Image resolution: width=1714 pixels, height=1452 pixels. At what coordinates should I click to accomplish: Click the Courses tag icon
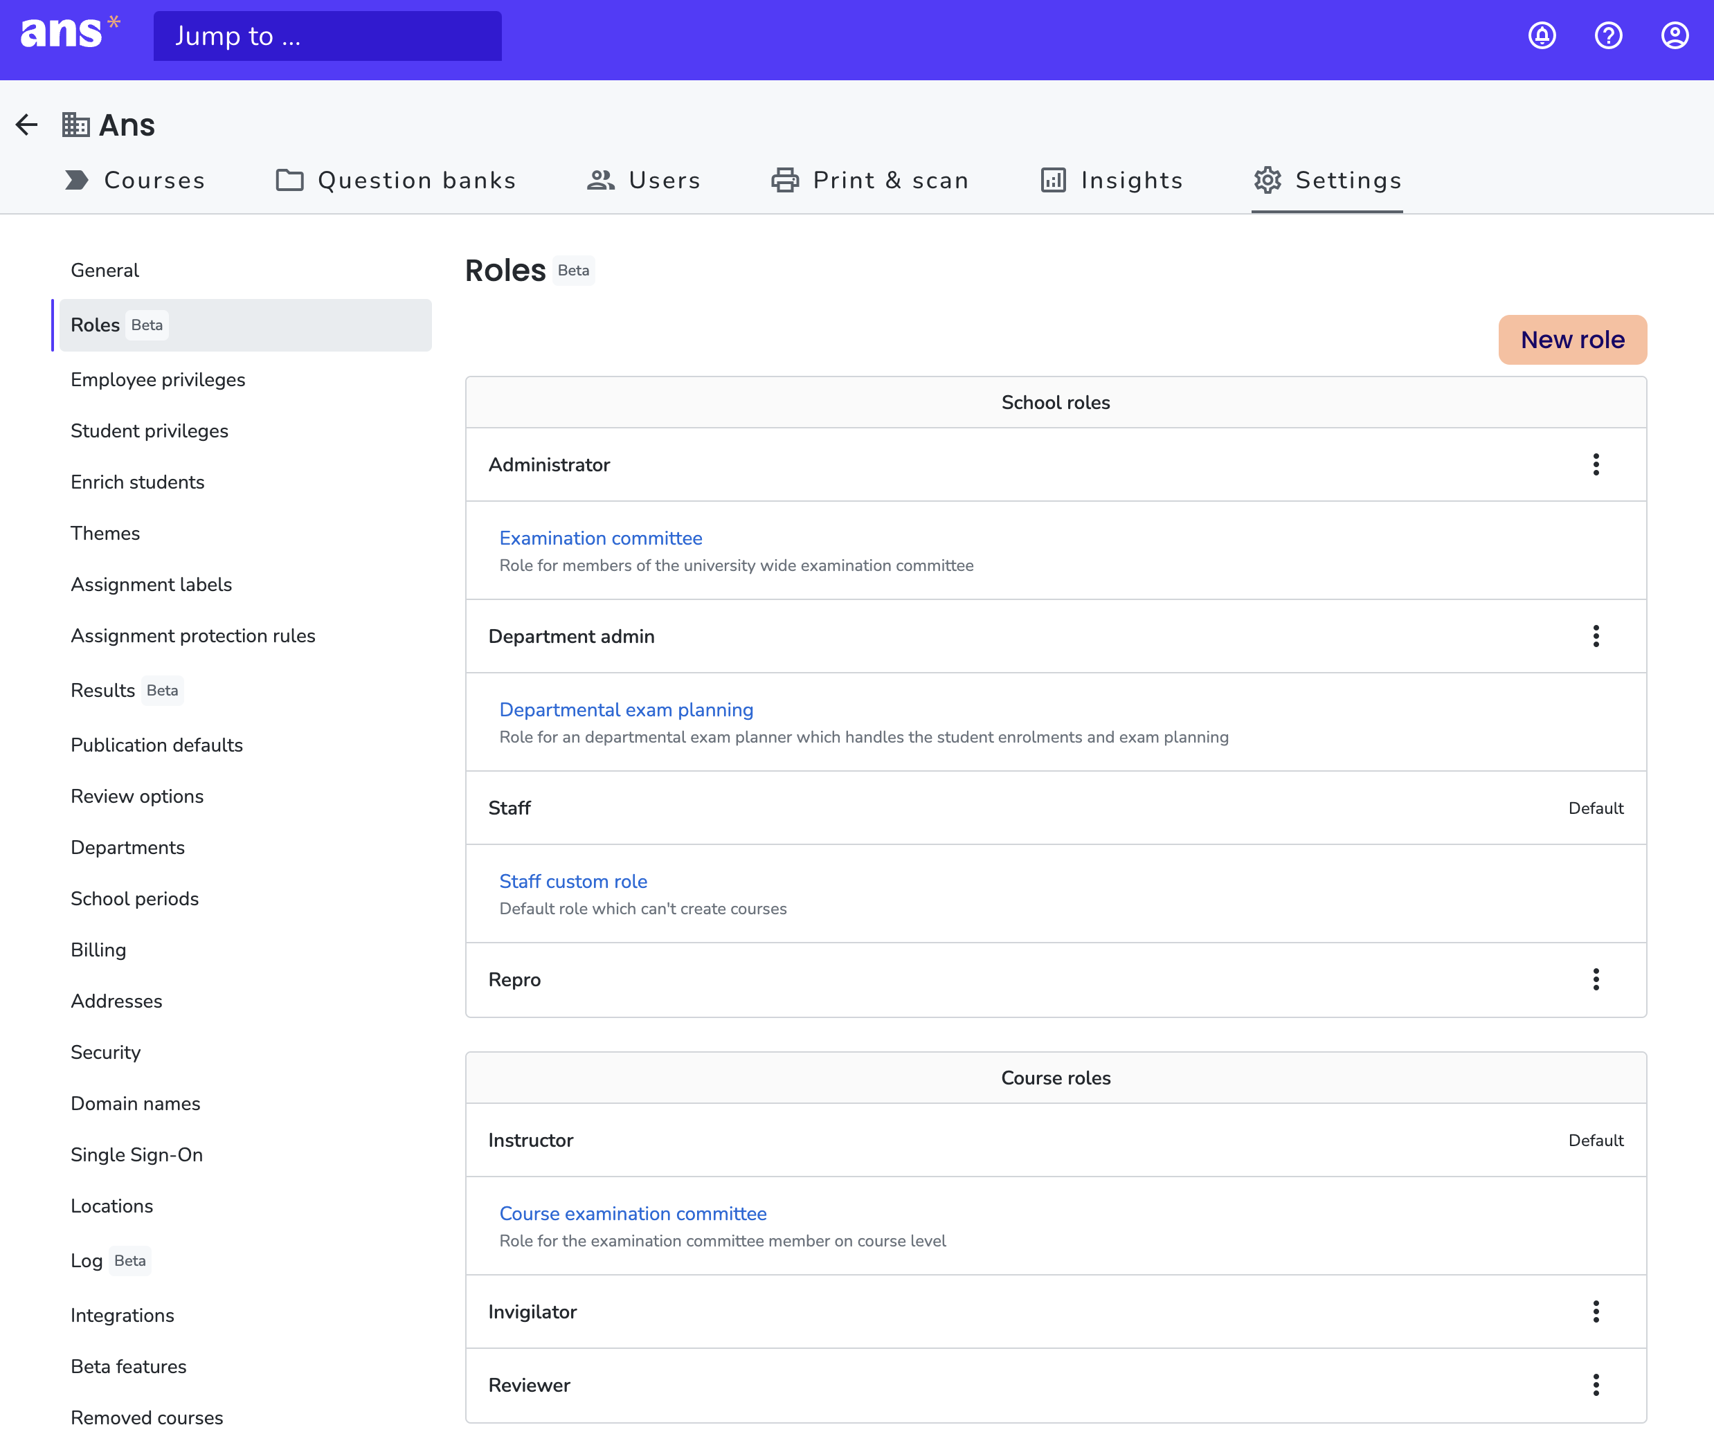click(77, 180)
